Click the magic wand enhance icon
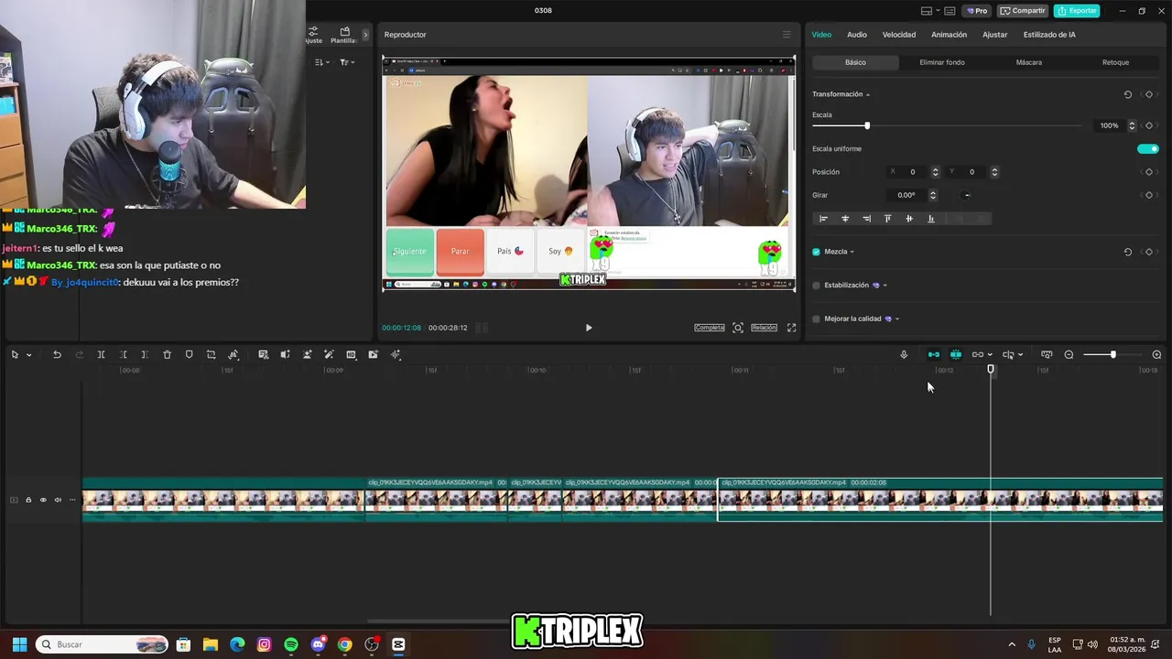 pos(329,355)
